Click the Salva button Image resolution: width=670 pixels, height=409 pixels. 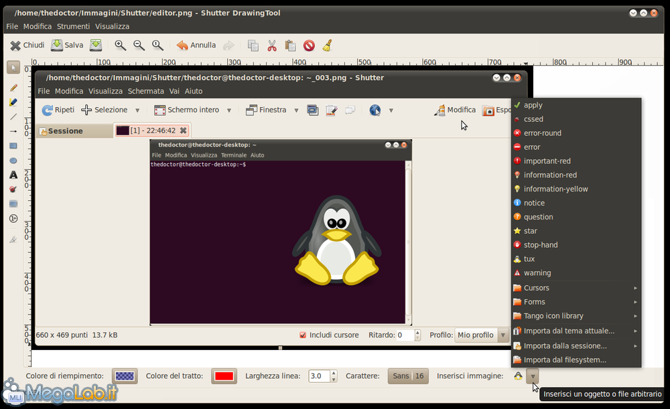coord(67,46)
